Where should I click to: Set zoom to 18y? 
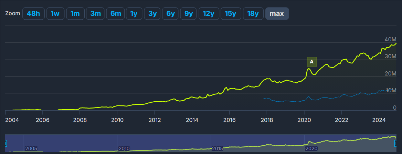tap(253, 14)
